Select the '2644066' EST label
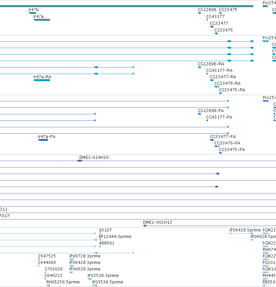 pyautogui.click(x=47, y=263)
